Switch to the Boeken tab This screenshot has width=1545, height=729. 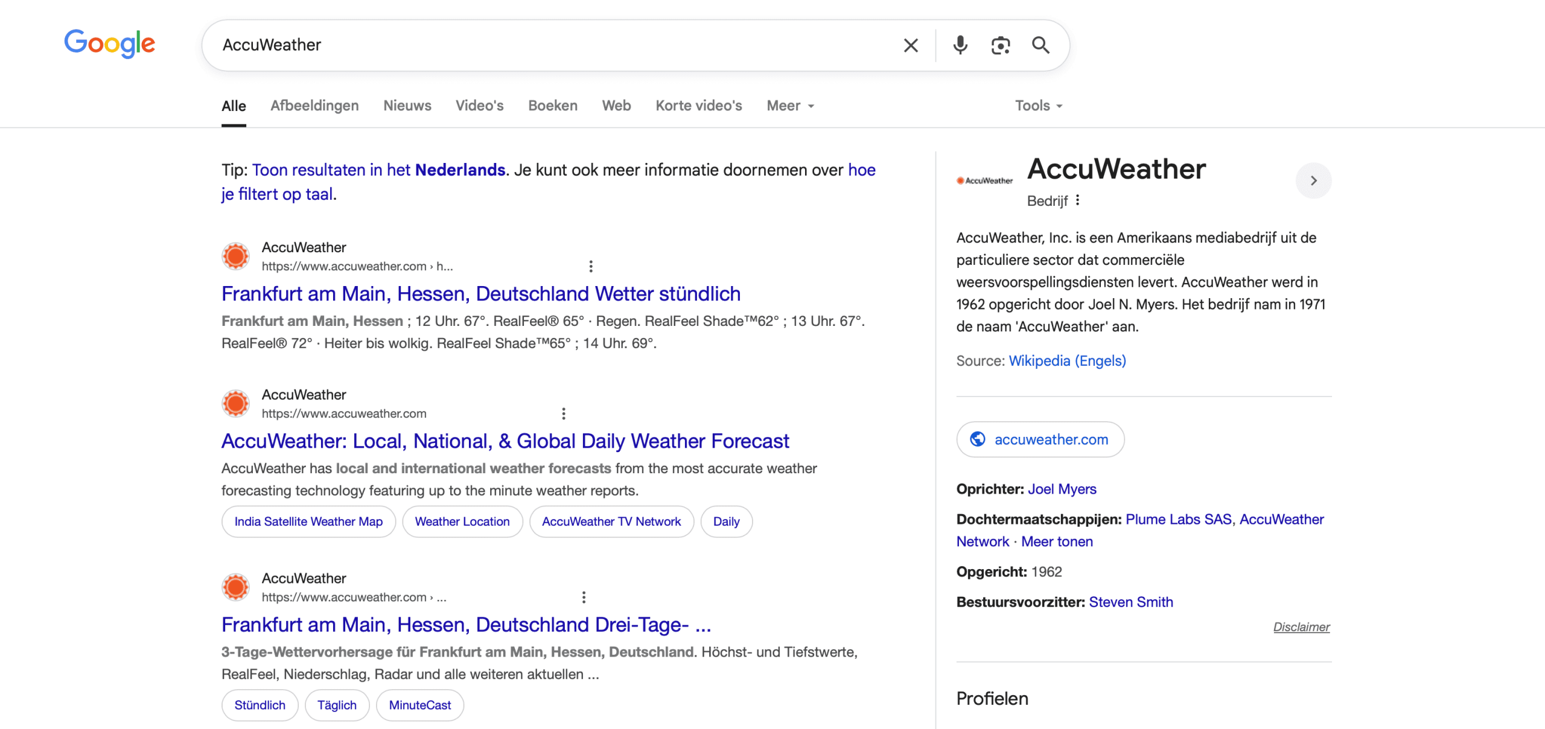tap(553, 106)
